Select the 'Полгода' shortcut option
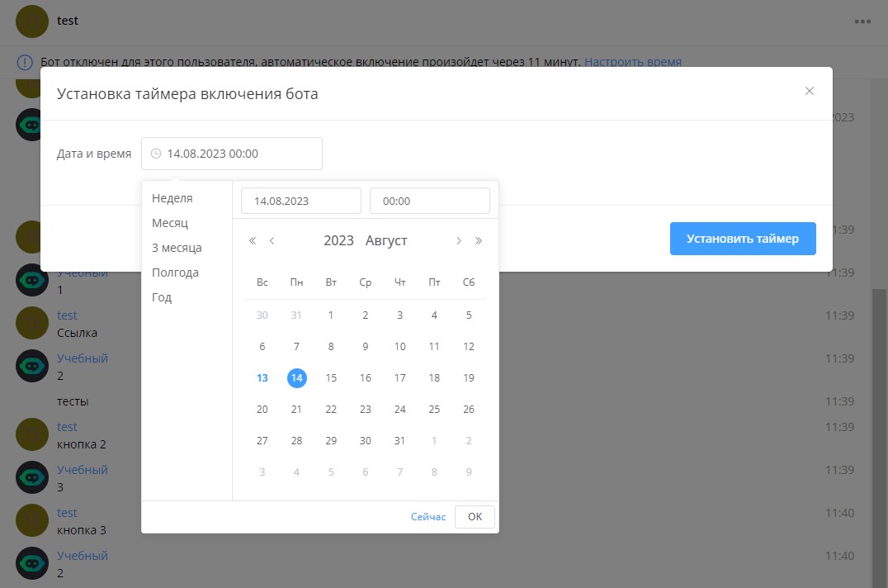 pyautogui.click(x=175, y=273)
